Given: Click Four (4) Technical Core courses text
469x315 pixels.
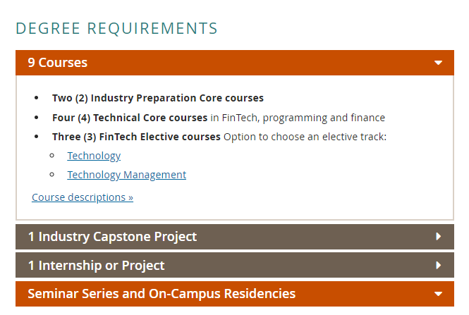Looking at the screenshot, I should [130, 118].
